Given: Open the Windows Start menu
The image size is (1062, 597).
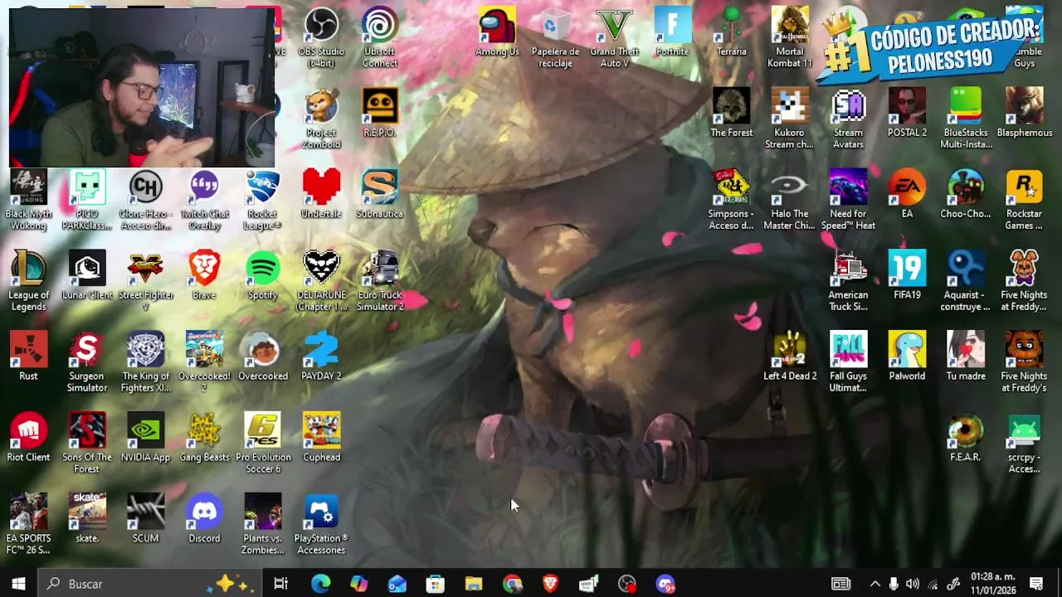Looking at the screenshot, I should click(x=18, y=584).
